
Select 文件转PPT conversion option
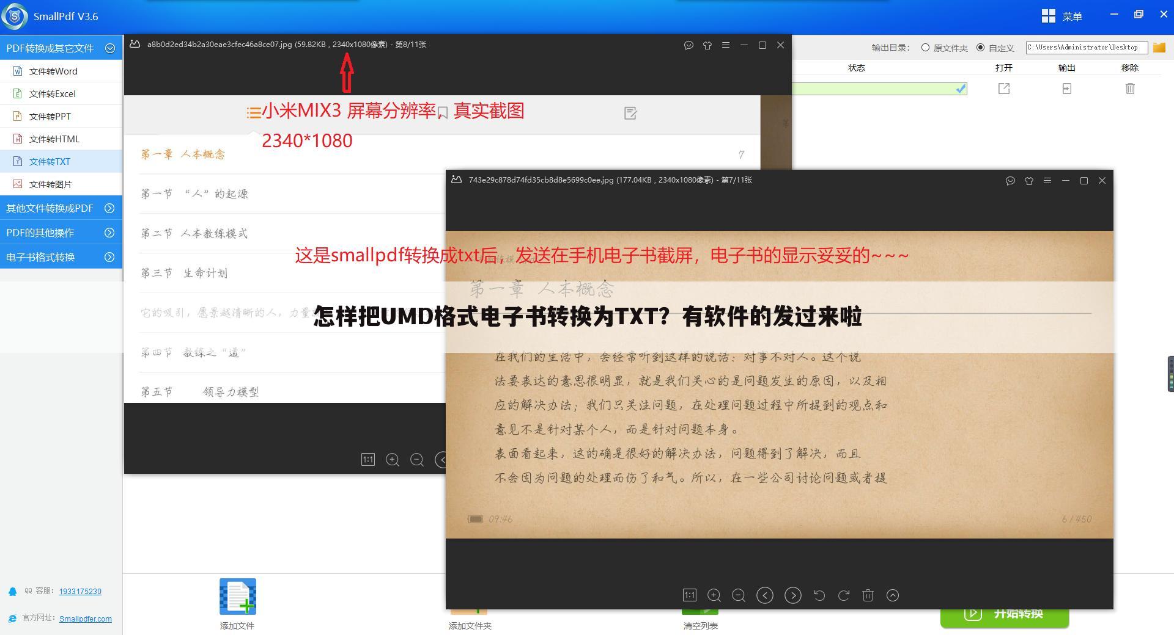(61, 116)
